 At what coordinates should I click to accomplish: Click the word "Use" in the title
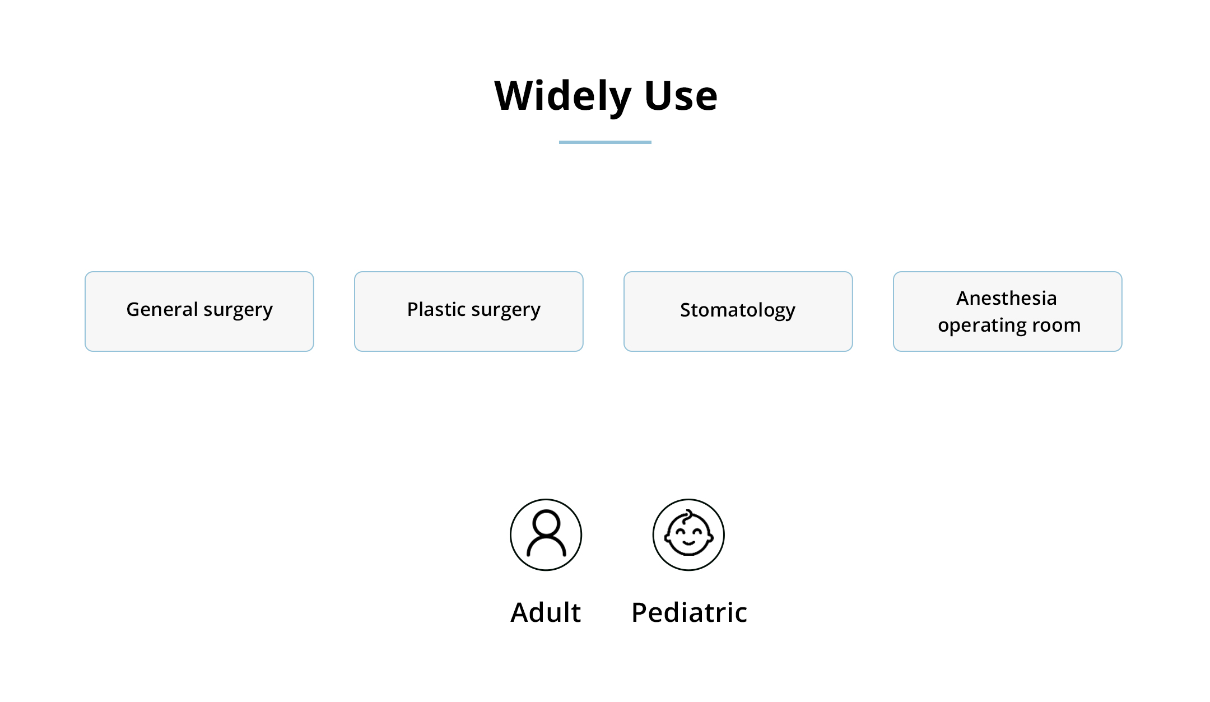[x=681, y=96]
